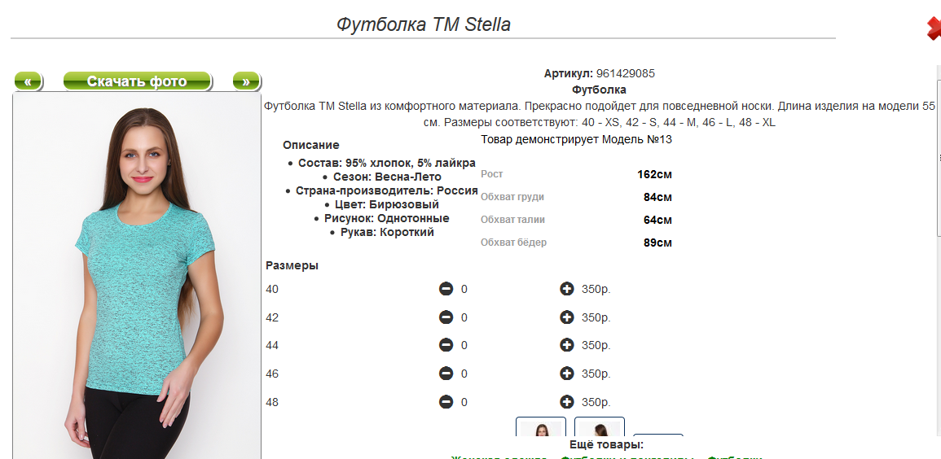This screenshot has width=941, height=459.
Task: Decrease quantity for size 48
Action: click(x=446, y=401)
